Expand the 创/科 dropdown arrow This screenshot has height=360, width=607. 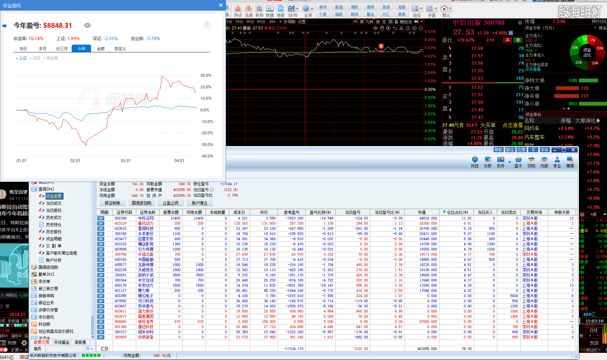pyautogui.click(x=297, y=8)
